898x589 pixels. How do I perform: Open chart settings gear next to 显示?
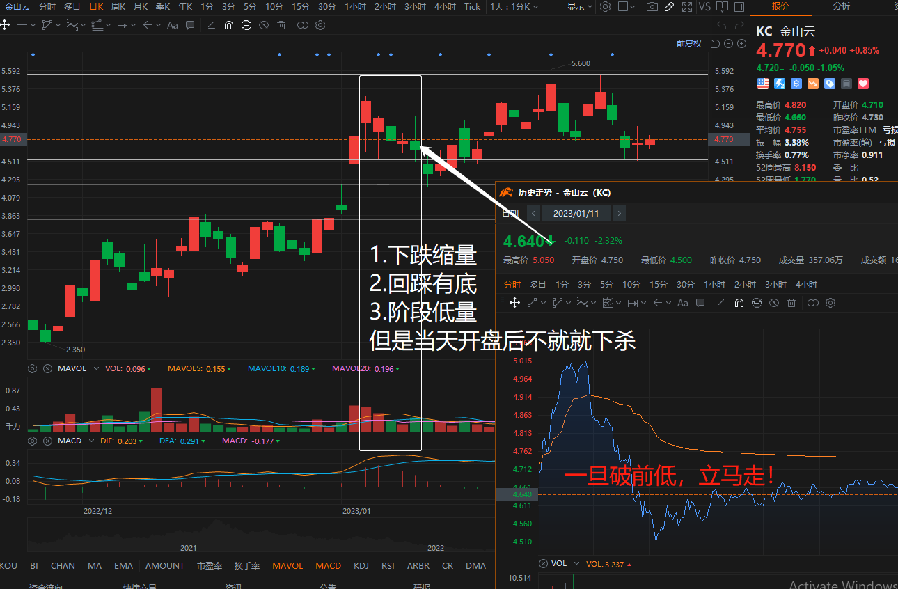(x=606, y=6)
